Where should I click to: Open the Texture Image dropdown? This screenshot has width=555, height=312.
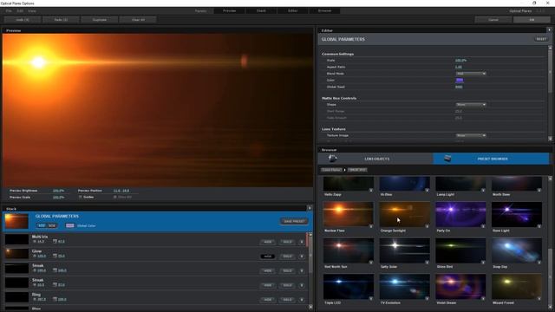(470, 135)
